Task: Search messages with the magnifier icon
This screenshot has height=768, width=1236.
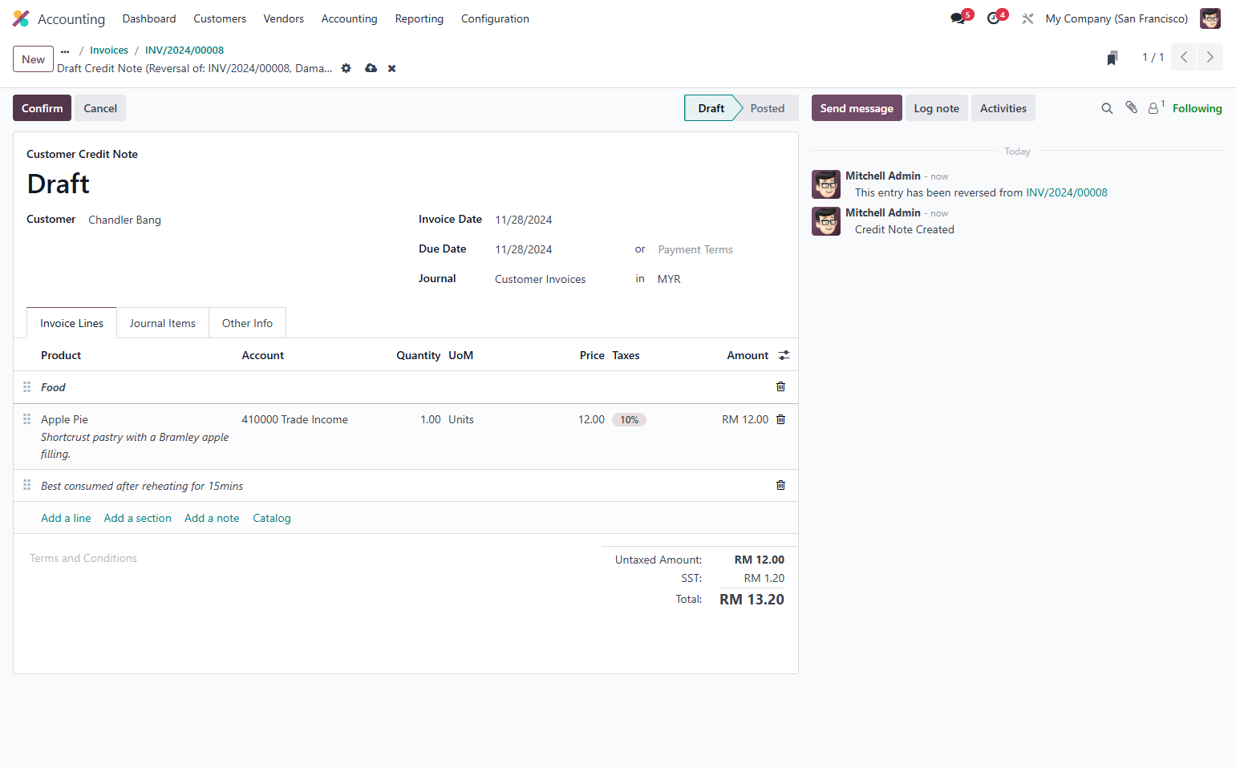Action: 1107,108
